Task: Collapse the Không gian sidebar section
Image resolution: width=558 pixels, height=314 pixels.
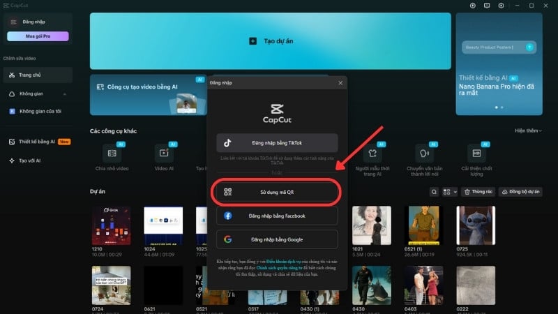Action: click(64, 94)
